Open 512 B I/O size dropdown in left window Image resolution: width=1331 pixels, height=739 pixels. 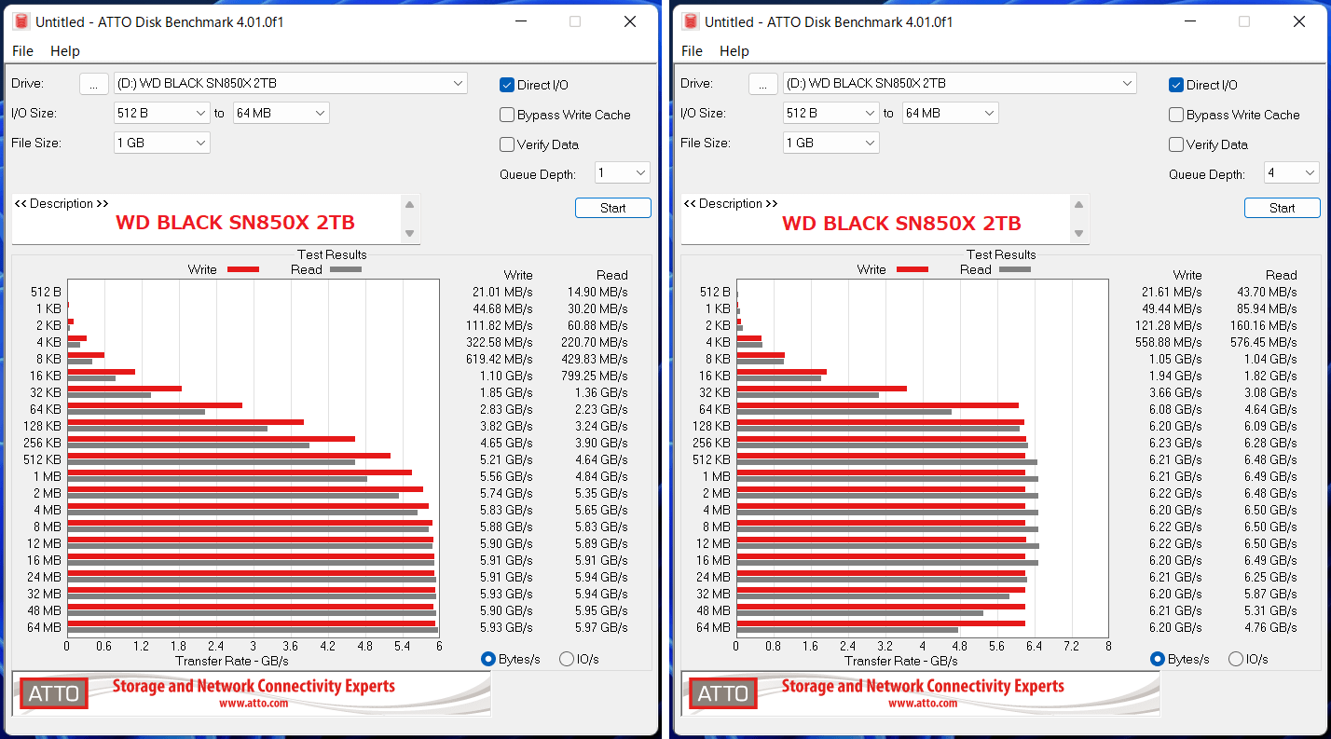tap(162, 113)
